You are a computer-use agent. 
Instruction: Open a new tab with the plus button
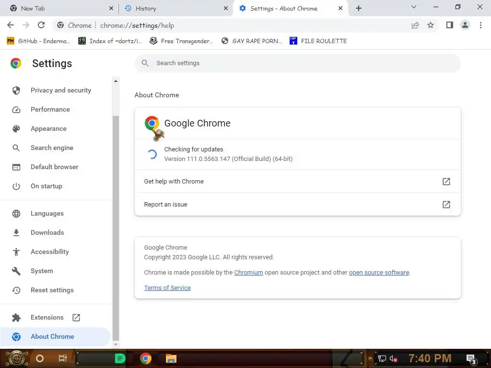tap(359, 9)
